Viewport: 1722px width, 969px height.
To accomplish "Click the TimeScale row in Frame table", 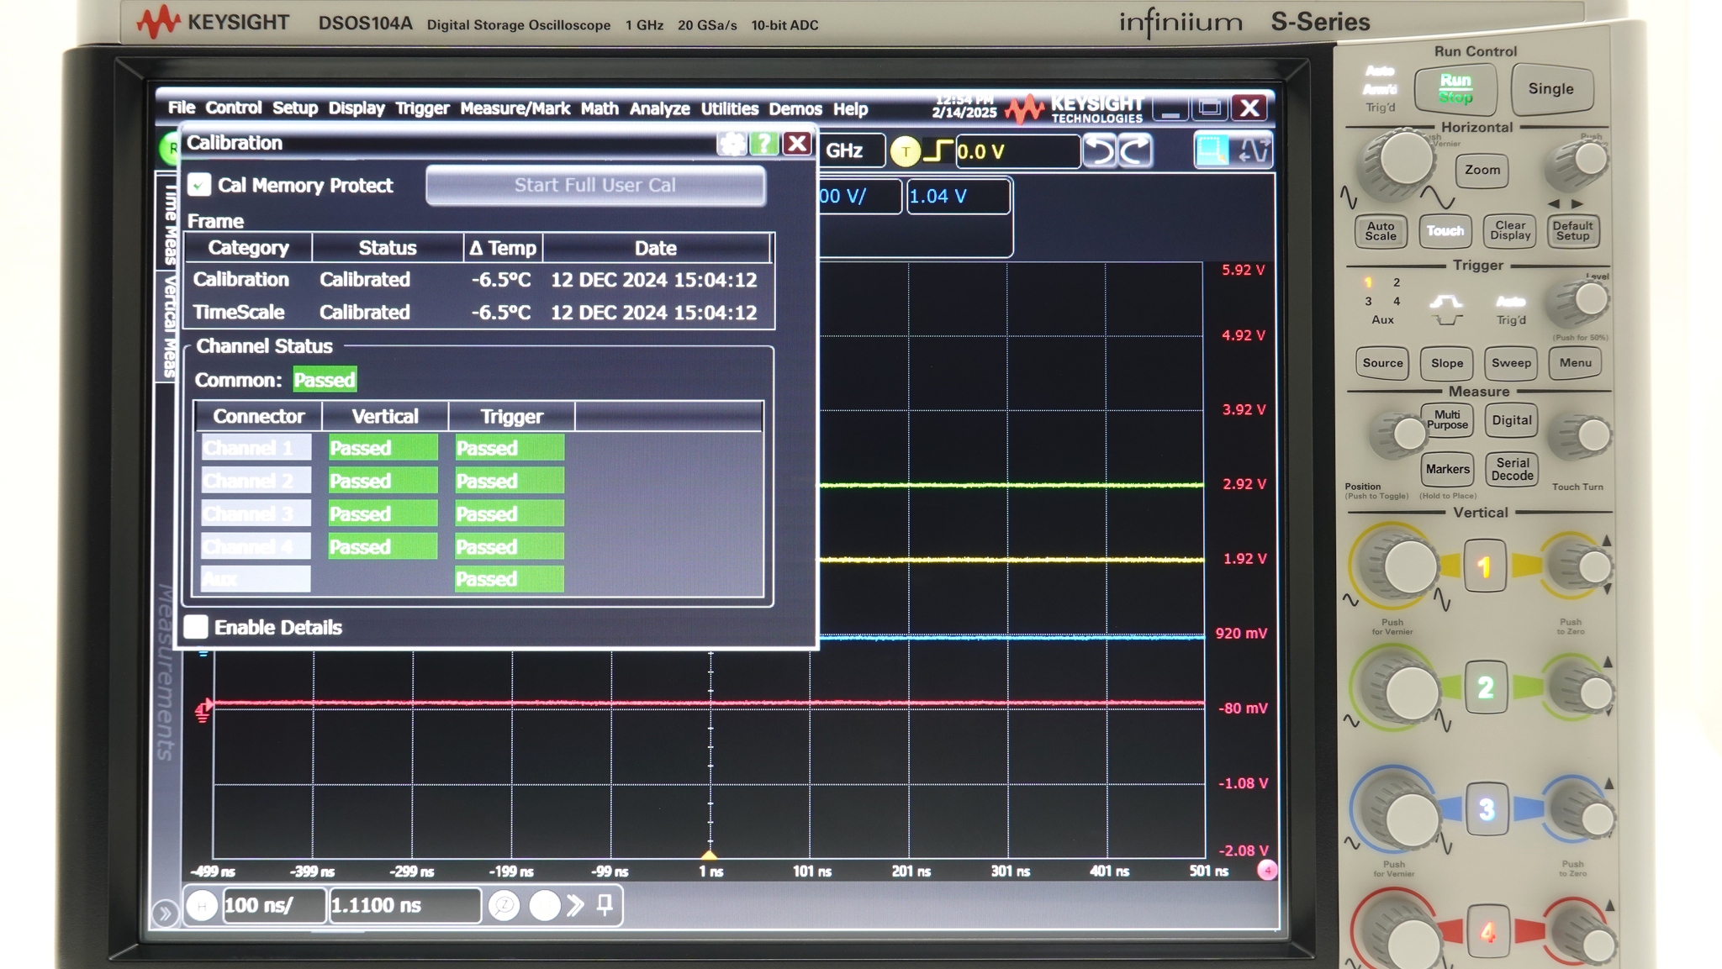I will coord(478,313).
